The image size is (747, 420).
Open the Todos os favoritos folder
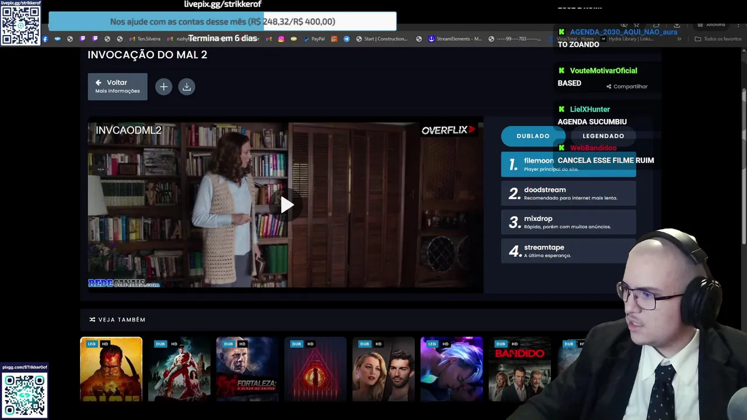718,39
